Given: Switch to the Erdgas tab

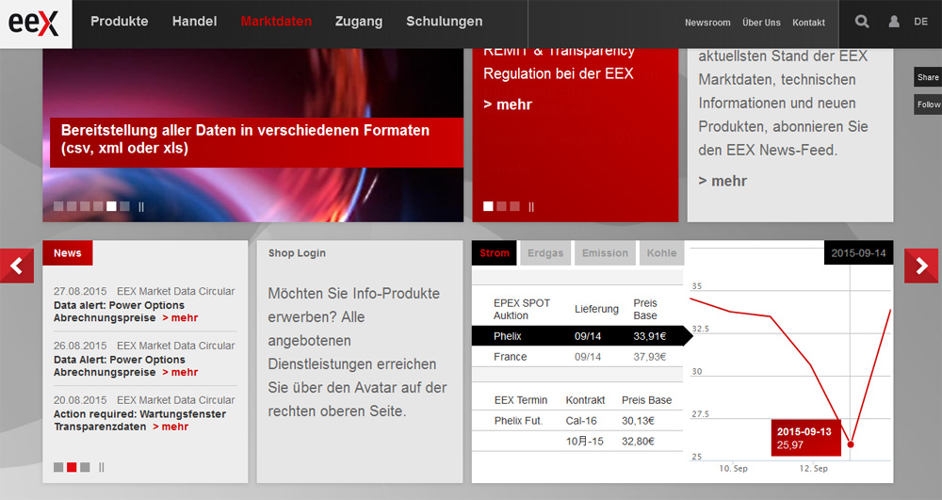Looking at the screenshot, I should pyautogui.click(x=545, y=253).
